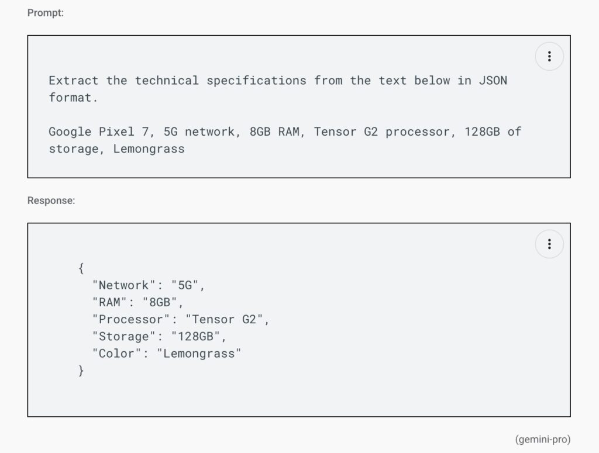Click "JSON" in the prompt instruction
The width and height of the screenshot is (599, 453).
pyautogui.click(x=493, y=81)
